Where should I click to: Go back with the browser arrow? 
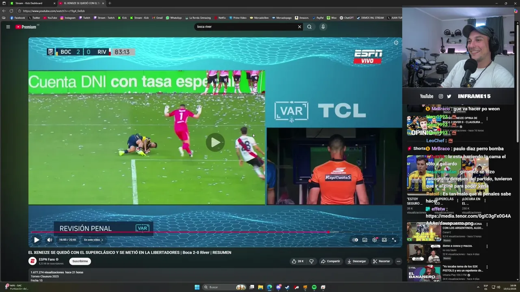coord(4,11)
